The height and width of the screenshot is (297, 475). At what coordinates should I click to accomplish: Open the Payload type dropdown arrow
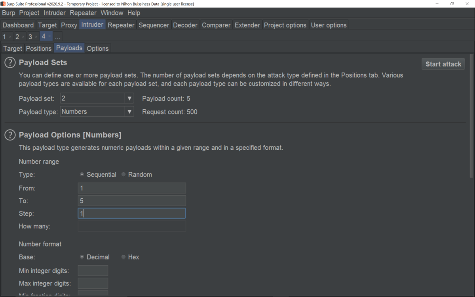tap(129, 112)
